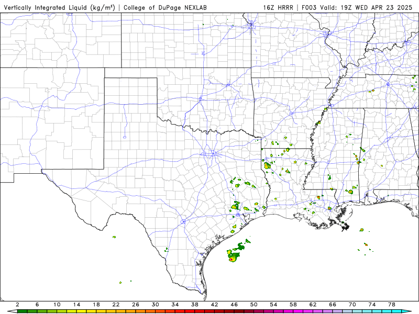Image resolution: width=419 pixels, height=314 pixels.
Task: Click the color bar label '62'
Action: [313, 305]
